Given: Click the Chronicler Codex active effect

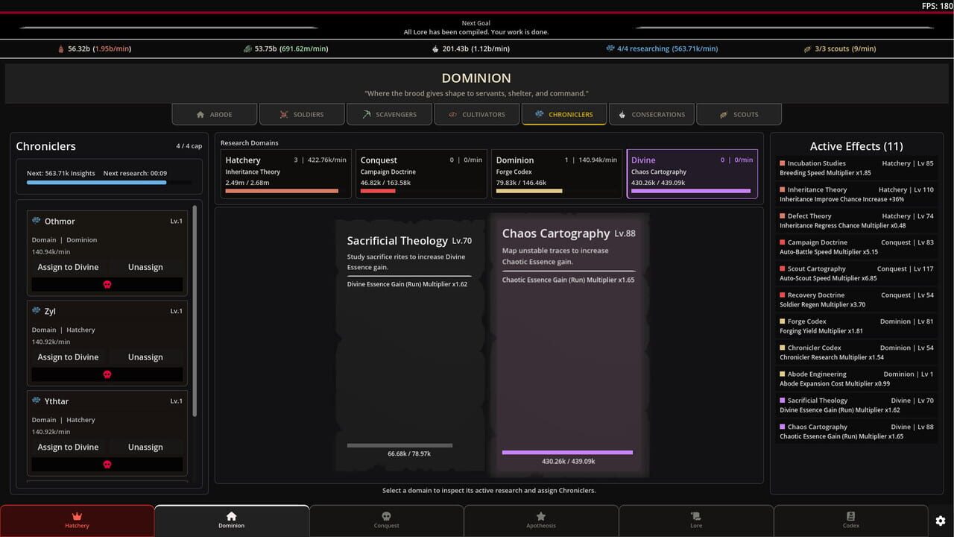Looking at the screenshot, I should 856,352.
